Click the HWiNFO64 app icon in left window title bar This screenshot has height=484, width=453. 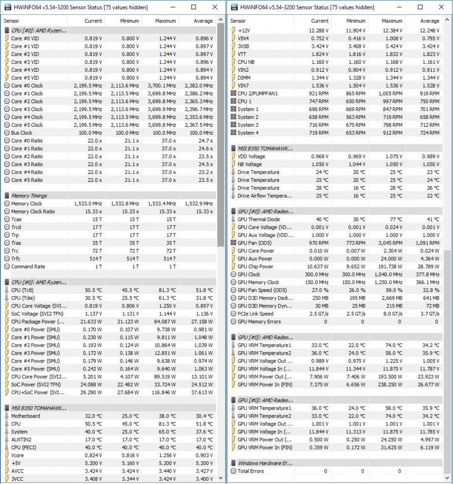(x=7, y=7)
